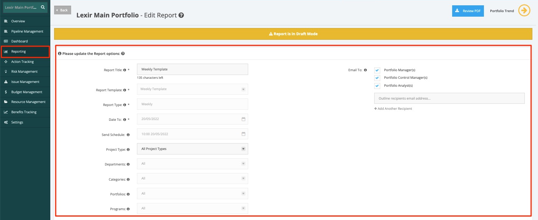Image resolution: width=538 pixels, height=220 pixels.
Task: Open the Departments dropdown
Action: (192, 164)
